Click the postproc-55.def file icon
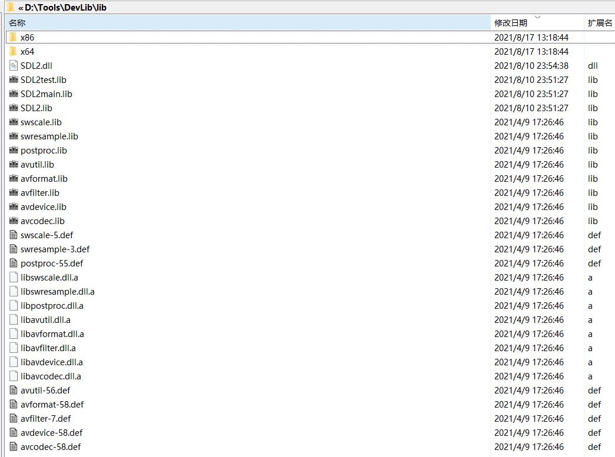This screenshot has width=615, height=457. pos(13,263)
